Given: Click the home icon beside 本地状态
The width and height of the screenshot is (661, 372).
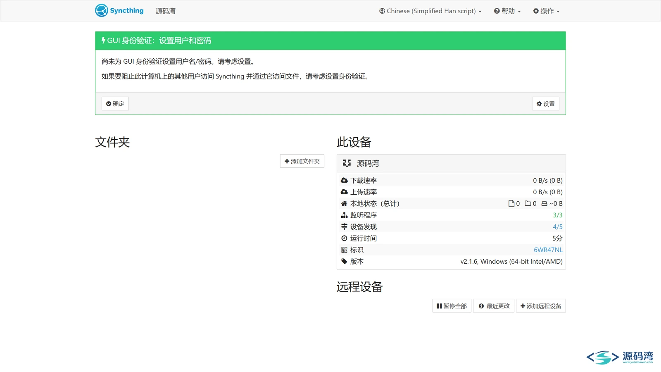Looking at the screenshot, I should 344,203.
